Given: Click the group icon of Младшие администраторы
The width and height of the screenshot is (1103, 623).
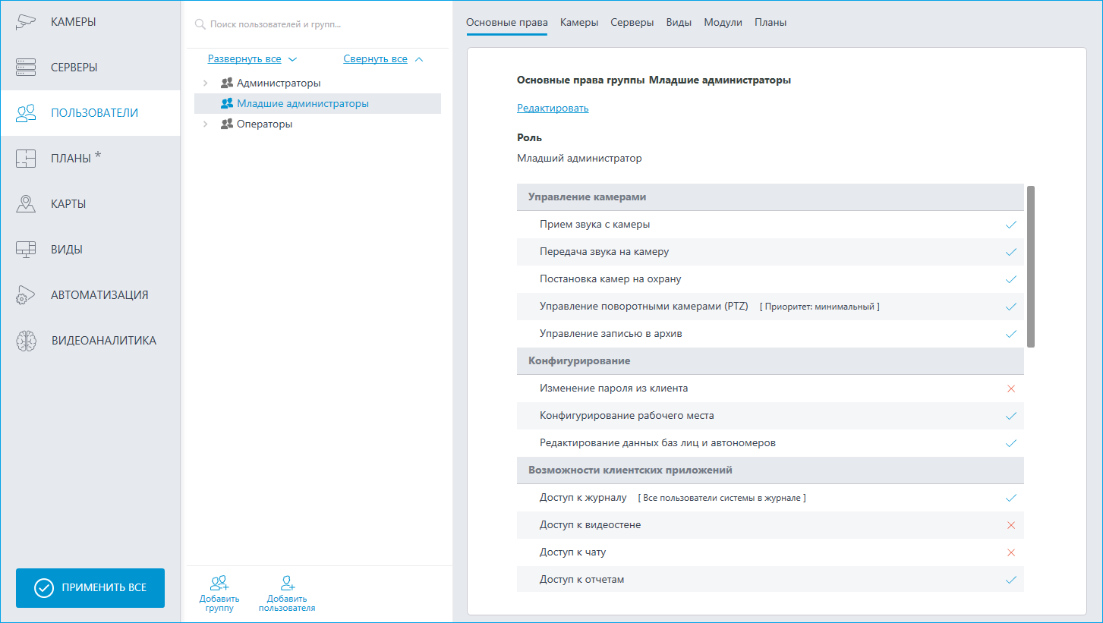Looking at the screenshot, I should (226, 103).
